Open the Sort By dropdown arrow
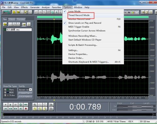 [30, 90]
